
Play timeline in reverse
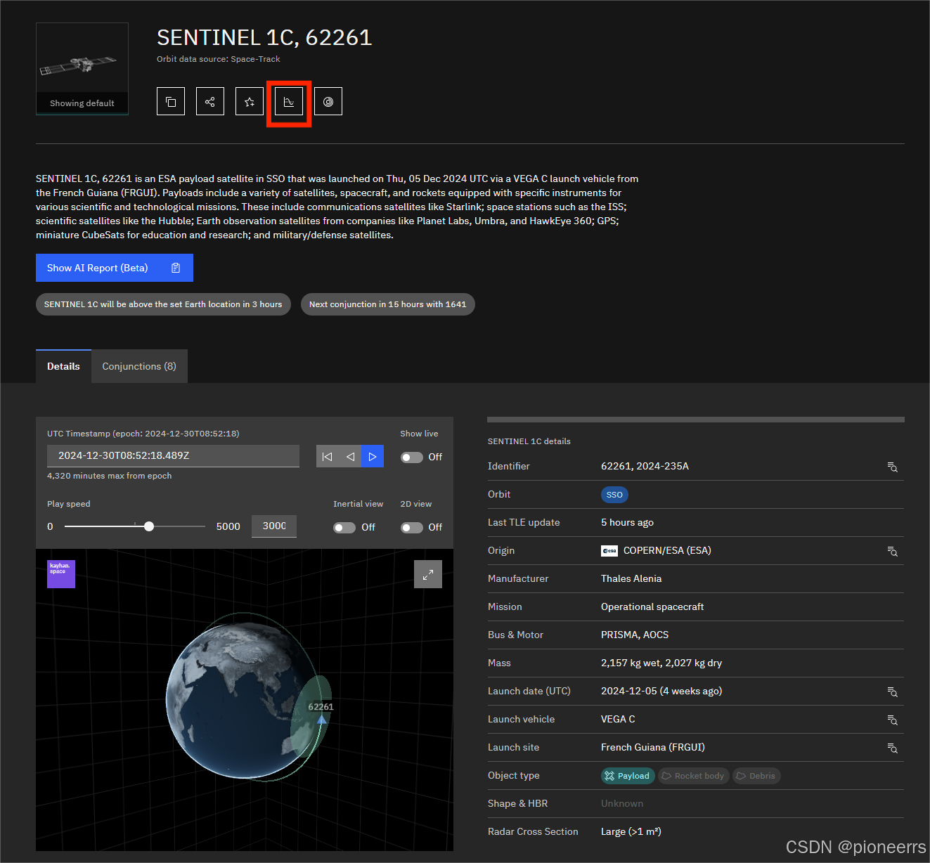point(350,456)
